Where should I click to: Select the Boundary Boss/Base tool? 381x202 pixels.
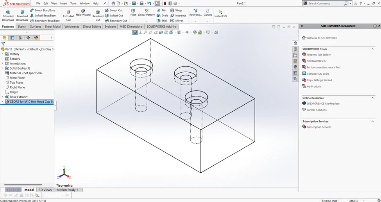(45, 21)
